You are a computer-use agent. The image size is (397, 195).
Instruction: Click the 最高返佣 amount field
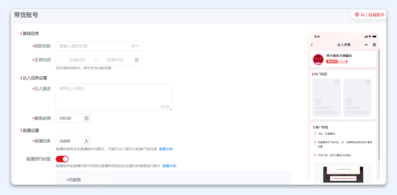69,118
